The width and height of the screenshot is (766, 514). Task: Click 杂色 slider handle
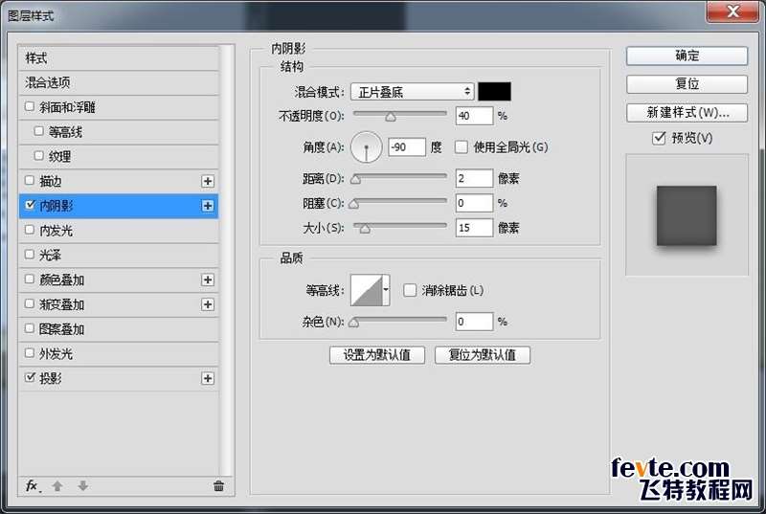[354, 323]
